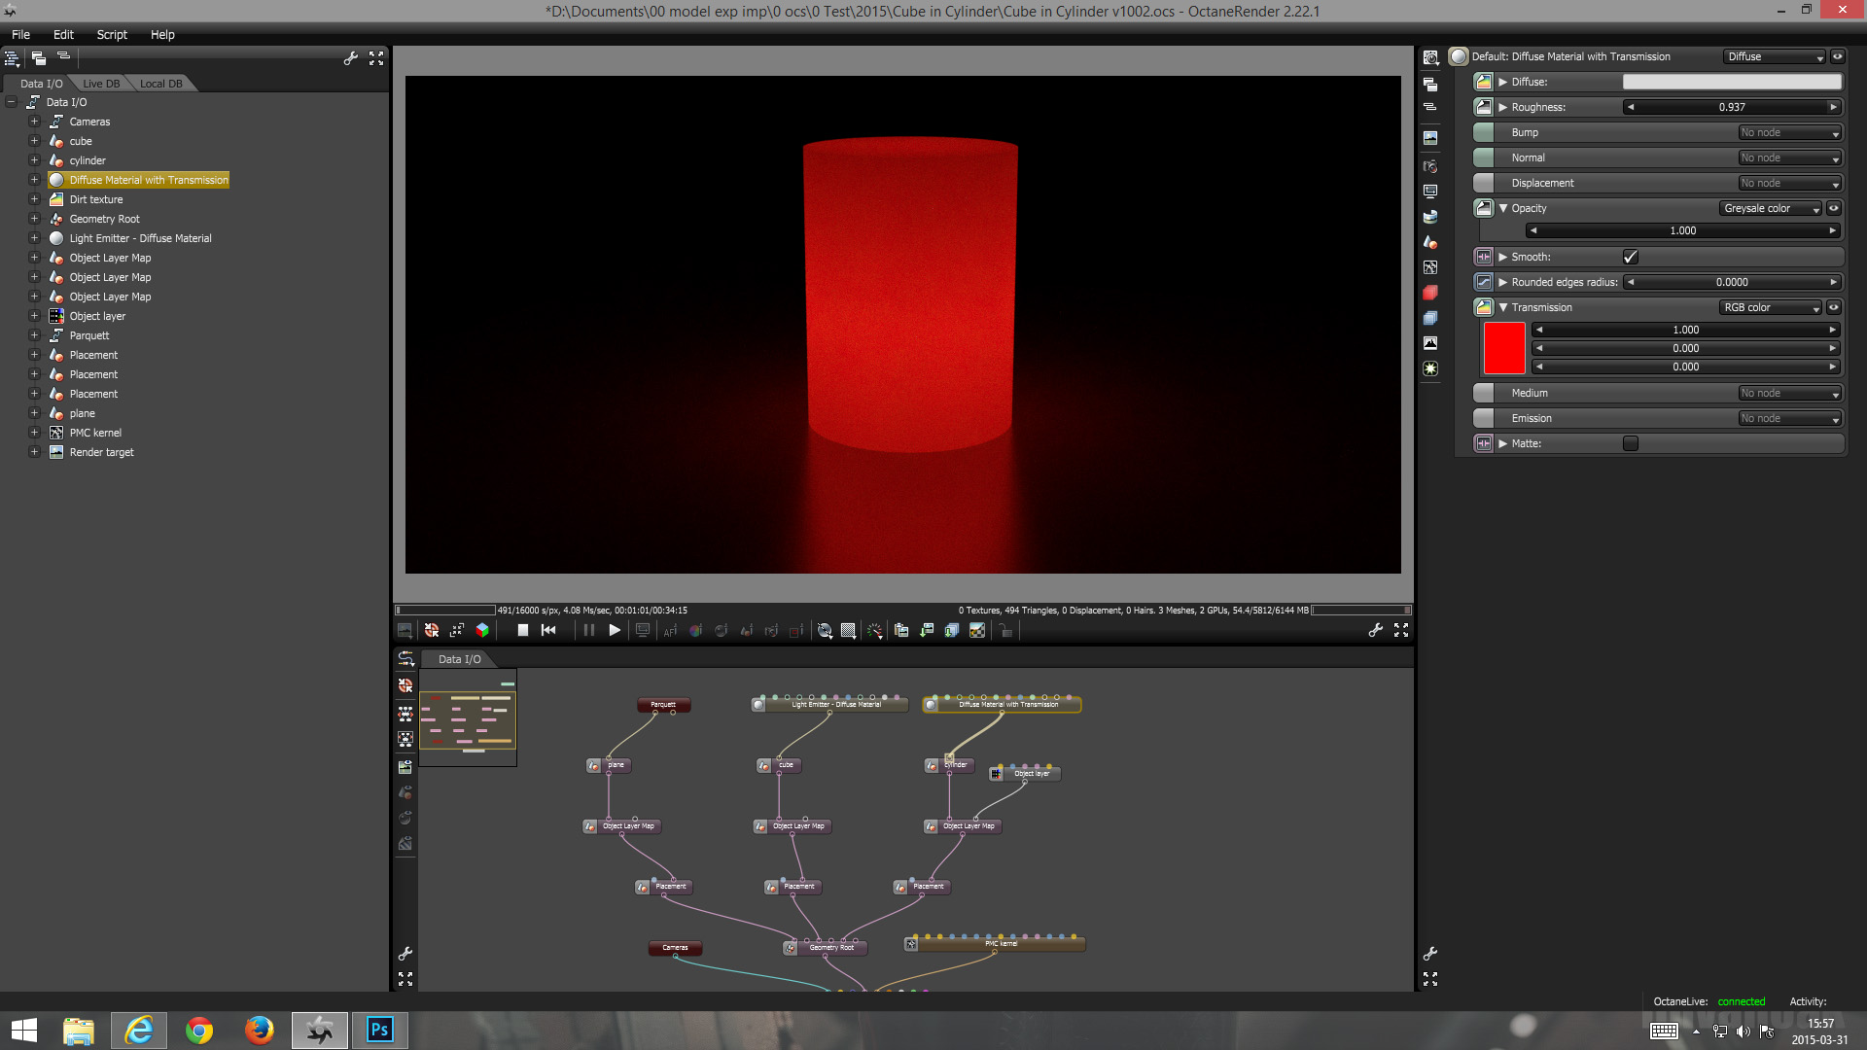This screenshot has height=1050, width=1867.
Task: Click the node graph wrench settings icon
Action: click(405, 954)
